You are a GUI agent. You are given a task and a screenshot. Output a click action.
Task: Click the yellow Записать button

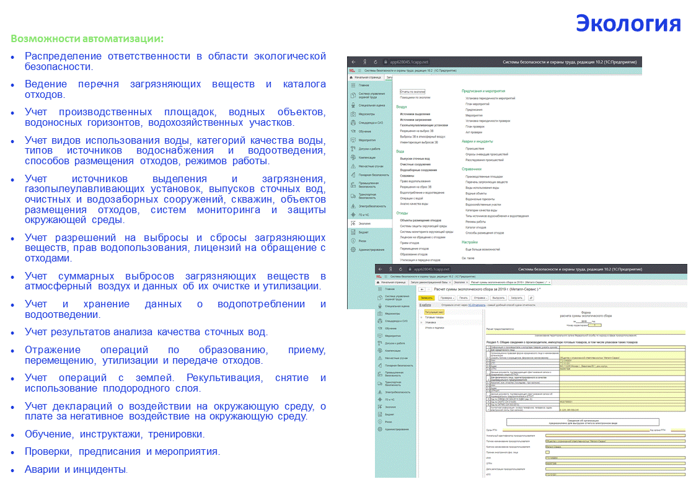point(427,298)
